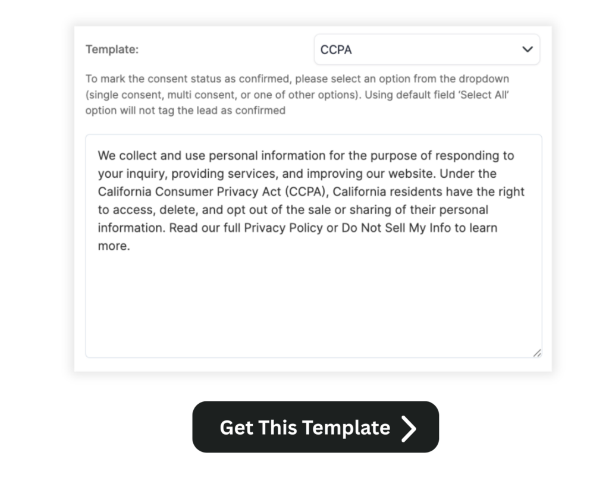Open the dropdown to choose a consent option
Screen dimensions: 609x487
click(427, 50)
